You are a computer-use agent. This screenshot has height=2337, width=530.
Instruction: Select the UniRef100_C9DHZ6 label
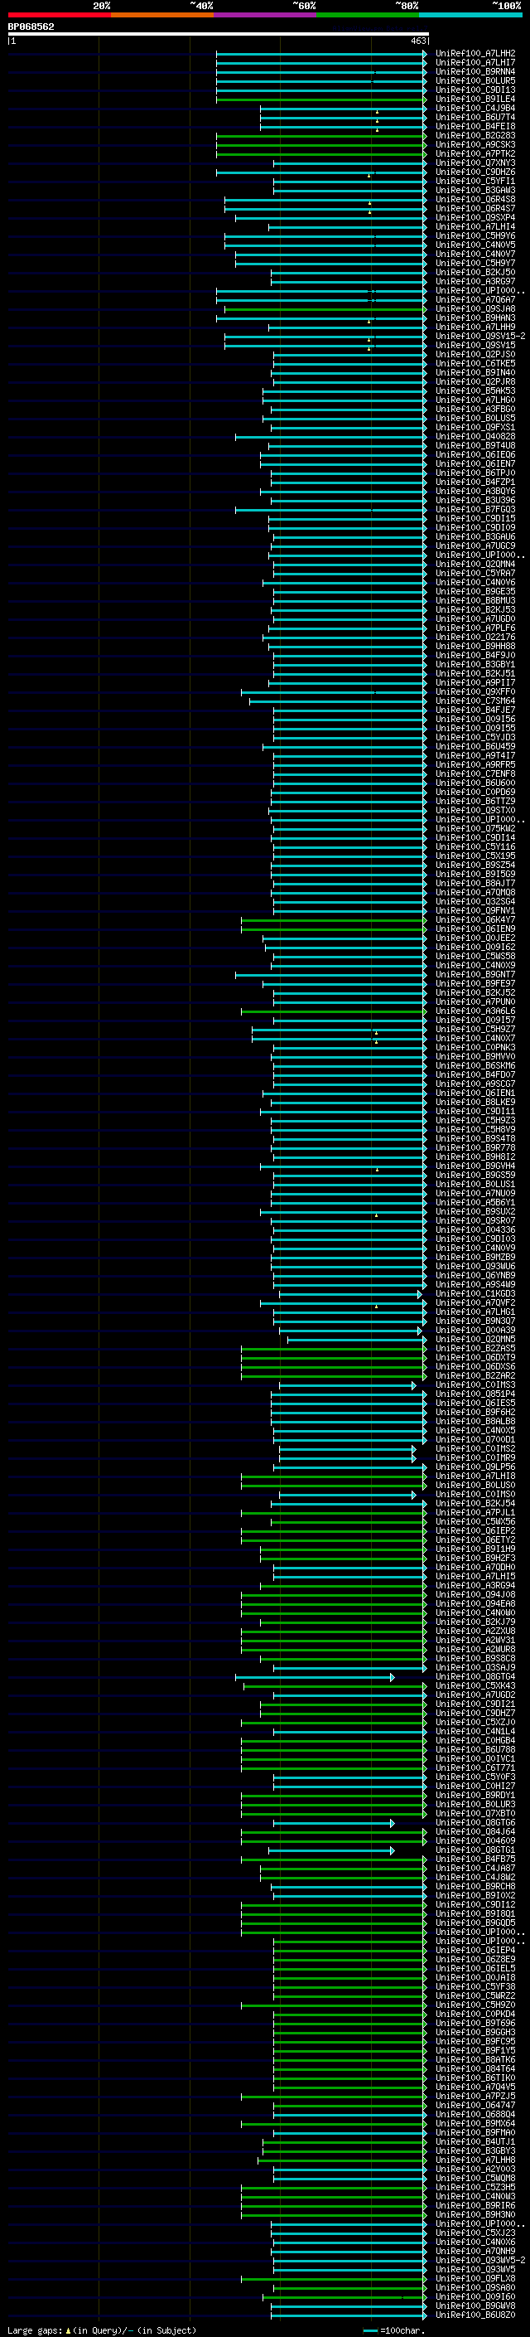click(x=475, y=172)
